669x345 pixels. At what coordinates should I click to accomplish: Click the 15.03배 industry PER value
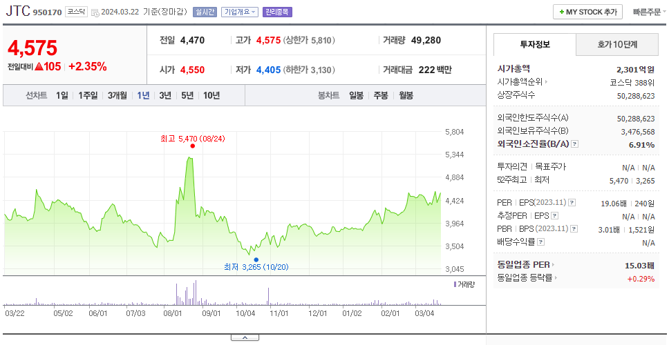pos(639,266)
